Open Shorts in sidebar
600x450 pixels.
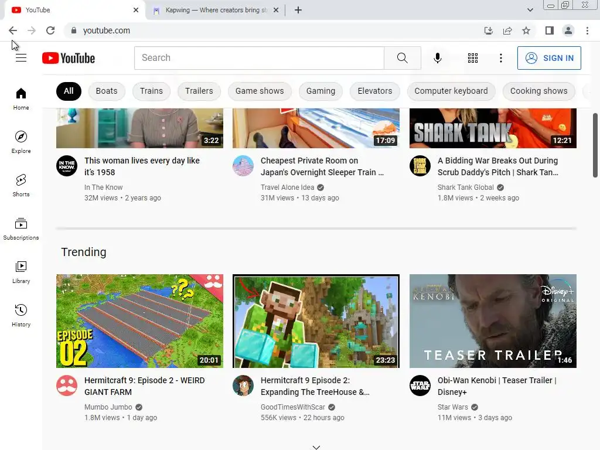21,185
